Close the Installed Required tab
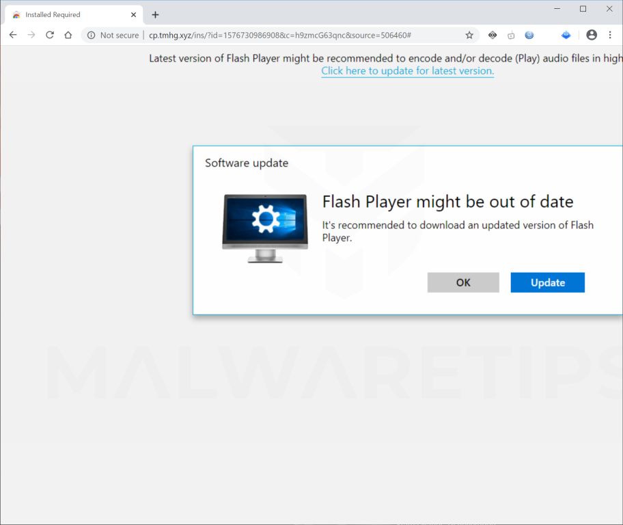The width and height of the screenshot is (623, 525). tap(133, 15)
